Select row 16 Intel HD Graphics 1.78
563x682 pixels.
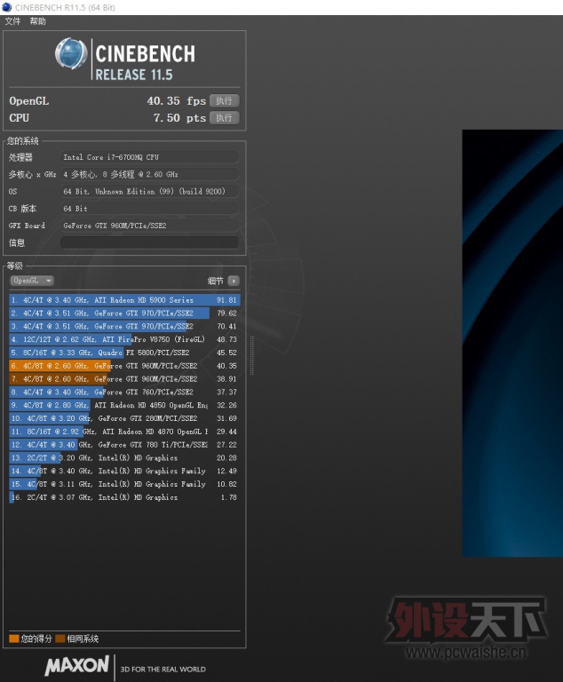point(124,497)
